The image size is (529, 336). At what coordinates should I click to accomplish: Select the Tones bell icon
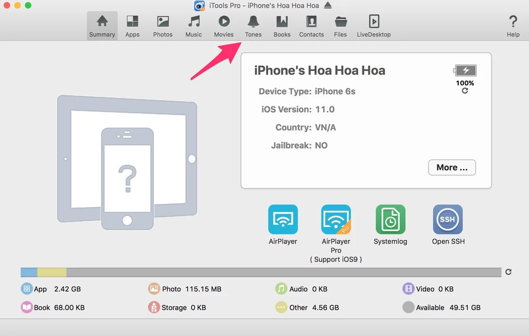253,22
